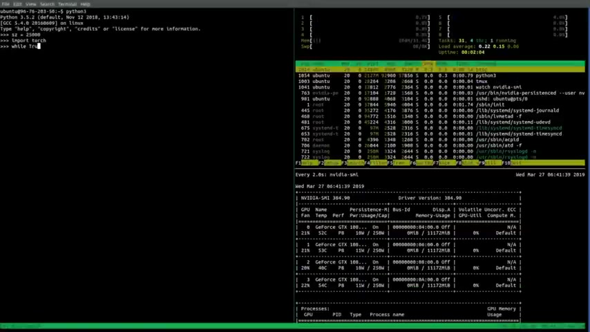Viewport: 590px width, 332px height.
Task: Click htop F4 Filter button
Action: [x=376, y=163]
